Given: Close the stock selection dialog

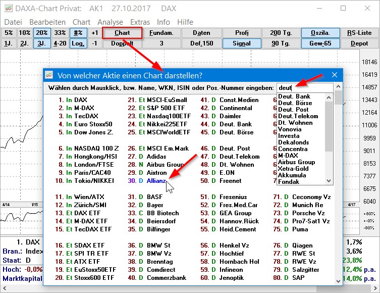Looking at the screenshot, I should point(334,75).
